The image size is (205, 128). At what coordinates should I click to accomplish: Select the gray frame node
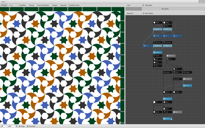178,112
